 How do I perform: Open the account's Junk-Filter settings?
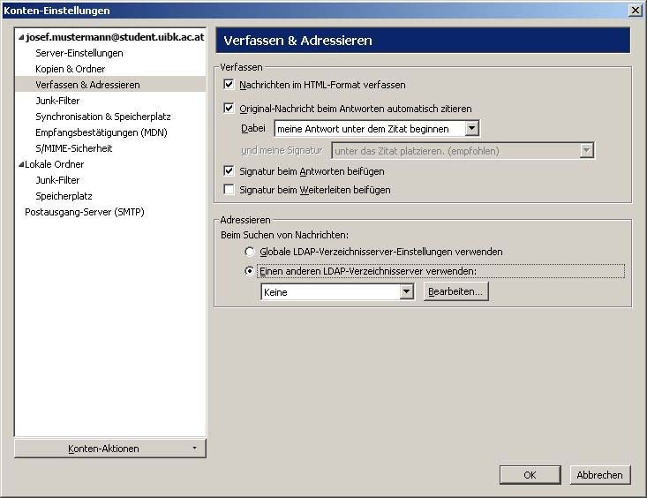click(x=57, y=101)
